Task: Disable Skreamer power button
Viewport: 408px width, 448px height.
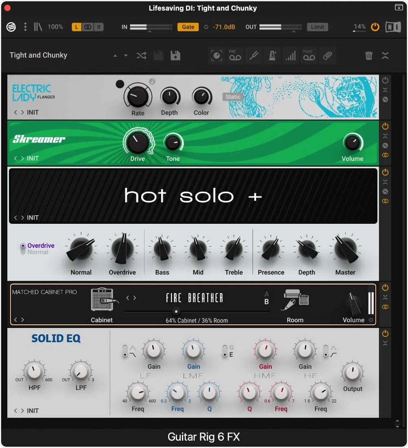Action: 385,126
